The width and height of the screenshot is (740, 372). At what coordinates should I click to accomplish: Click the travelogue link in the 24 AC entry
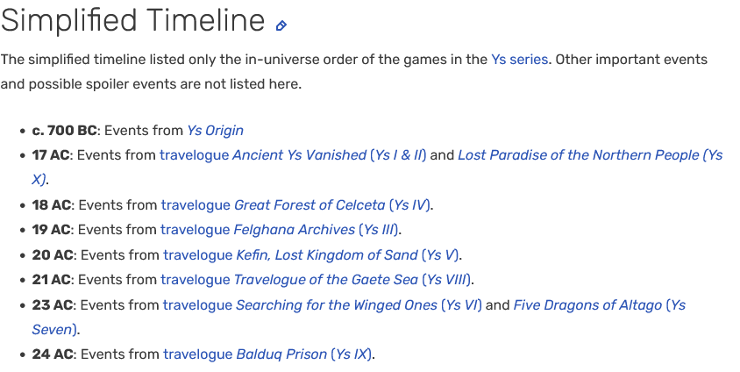point(198,354)
